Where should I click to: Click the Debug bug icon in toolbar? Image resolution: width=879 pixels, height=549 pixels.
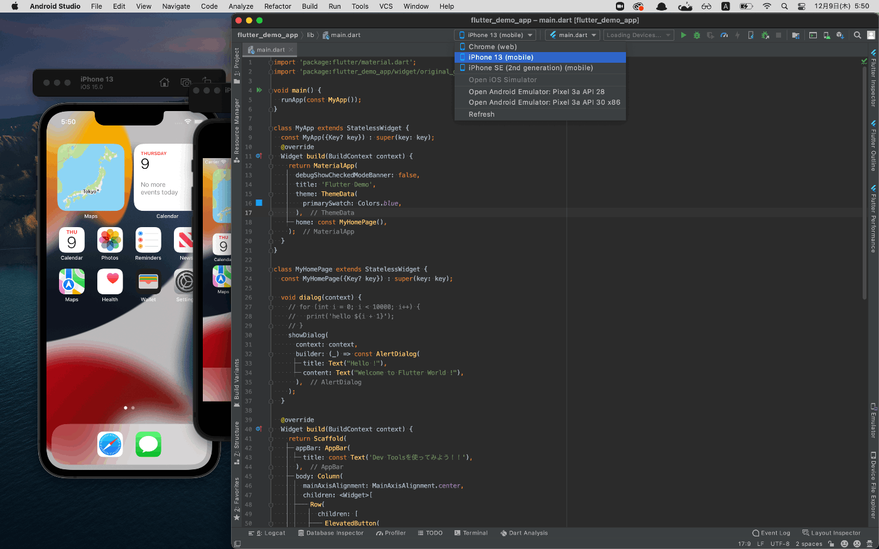click(x=697, y=35)
